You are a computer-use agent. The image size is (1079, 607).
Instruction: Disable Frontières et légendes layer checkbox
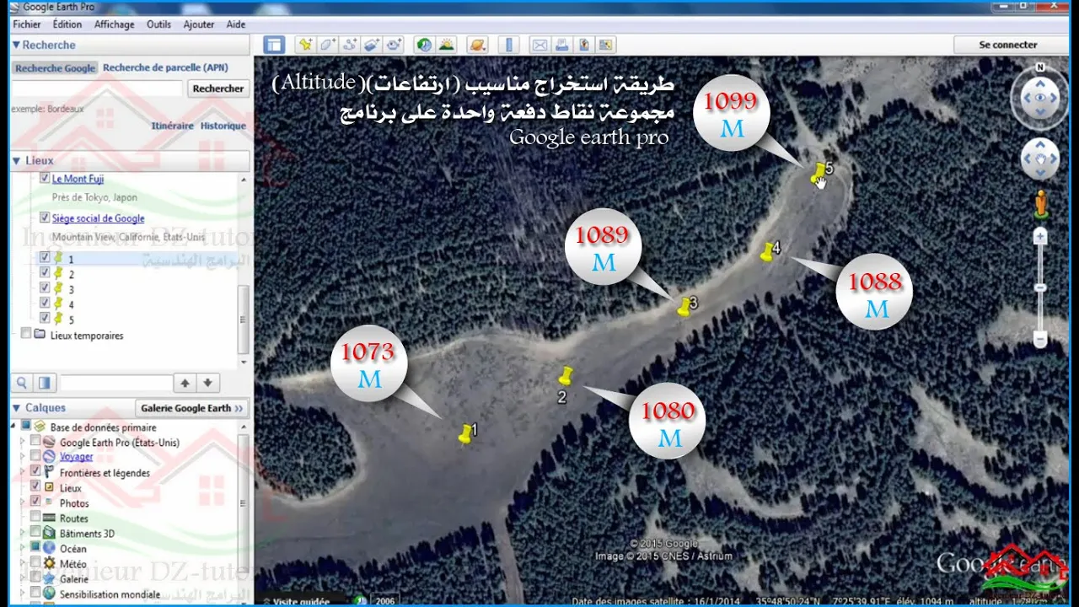[35, 472]
